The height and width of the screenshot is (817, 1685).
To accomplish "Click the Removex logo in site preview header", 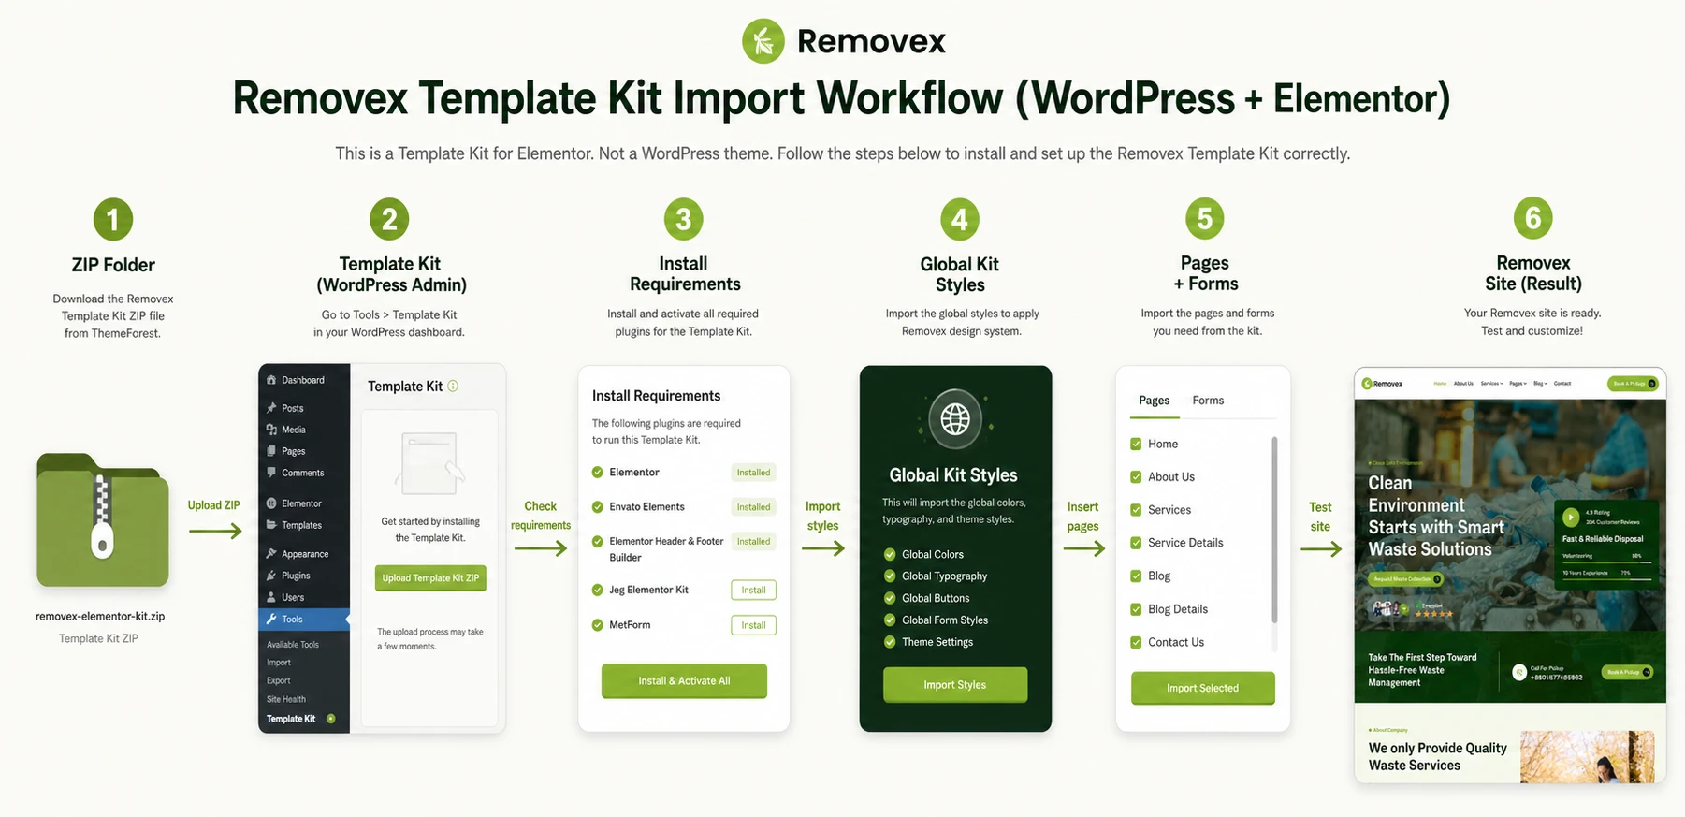I will point(1382,384).
